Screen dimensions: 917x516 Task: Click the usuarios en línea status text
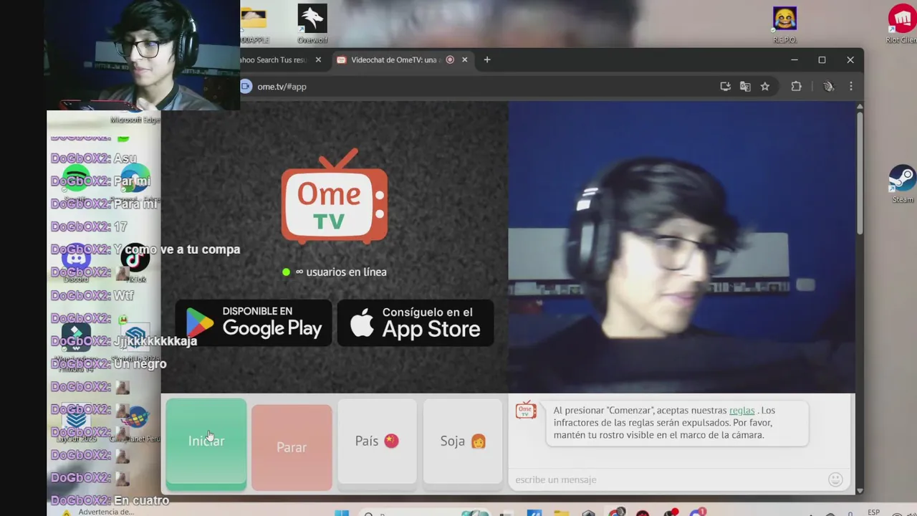click(x=341, y=272)
